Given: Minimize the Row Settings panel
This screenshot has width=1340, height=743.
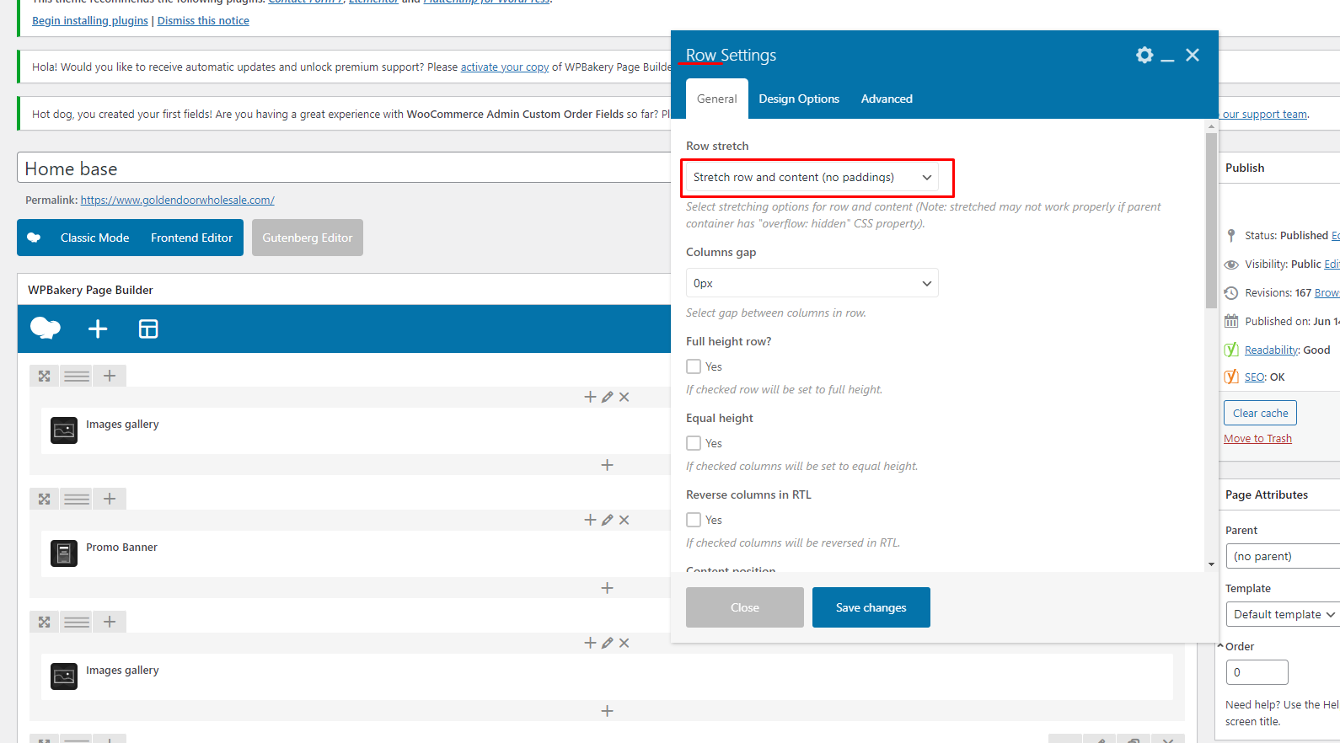Looking at the screenshot, I should click(1167, 59).
